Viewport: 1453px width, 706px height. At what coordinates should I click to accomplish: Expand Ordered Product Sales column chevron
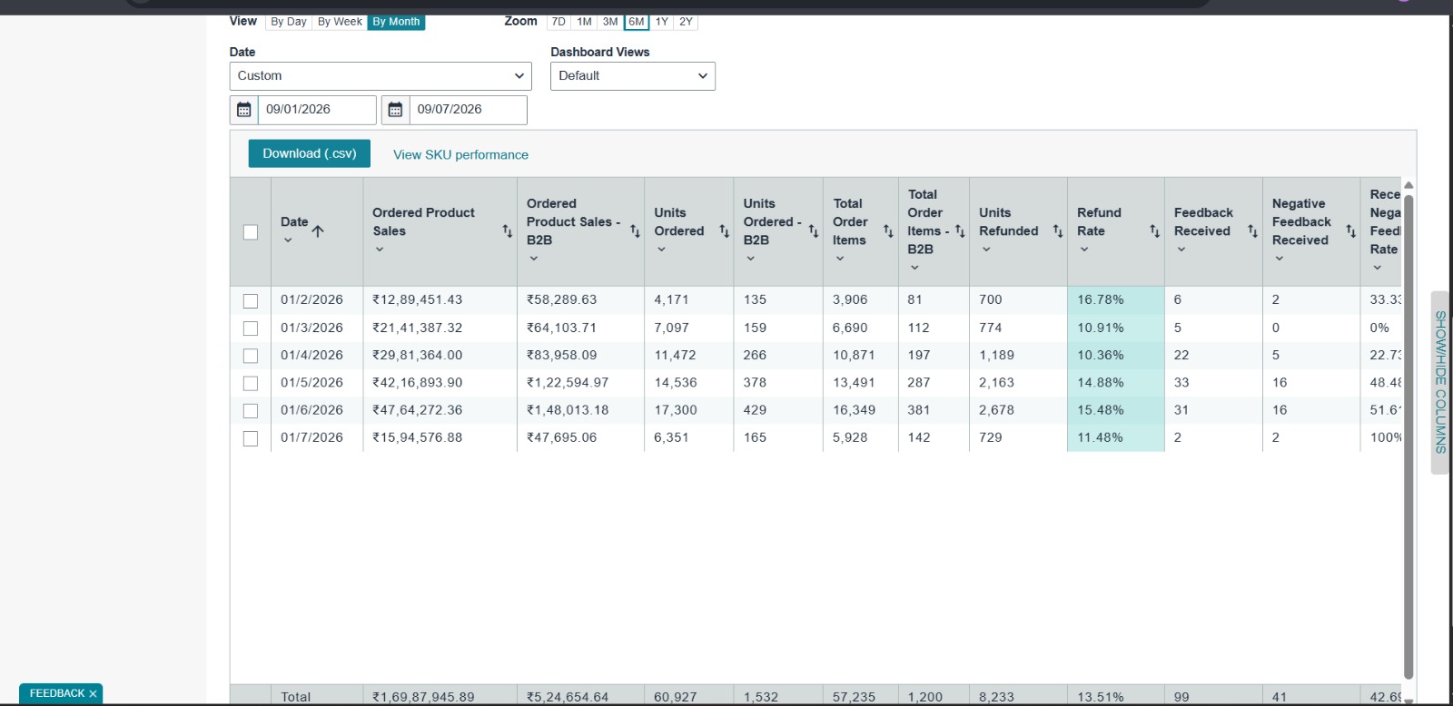[x=380, y=250]
